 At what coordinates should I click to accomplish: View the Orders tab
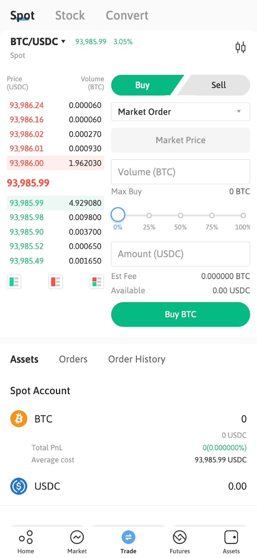tap(73, 359)
